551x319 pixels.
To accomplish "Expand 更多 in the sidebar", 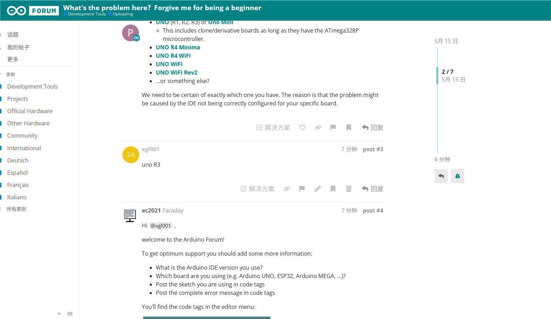I will (13, 59).
